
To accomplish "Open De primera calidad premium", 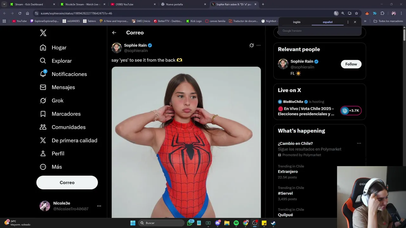I will point(68,140).
